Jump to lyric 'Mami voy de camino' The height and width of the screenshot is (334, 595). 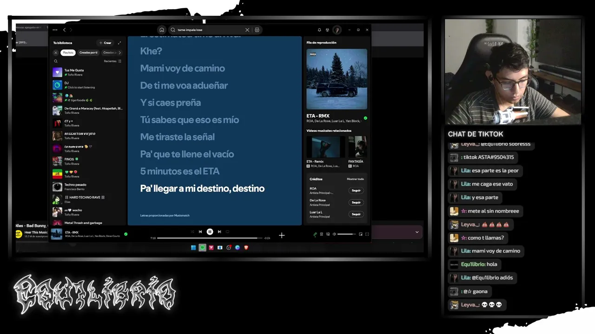[x=182, y=68]
